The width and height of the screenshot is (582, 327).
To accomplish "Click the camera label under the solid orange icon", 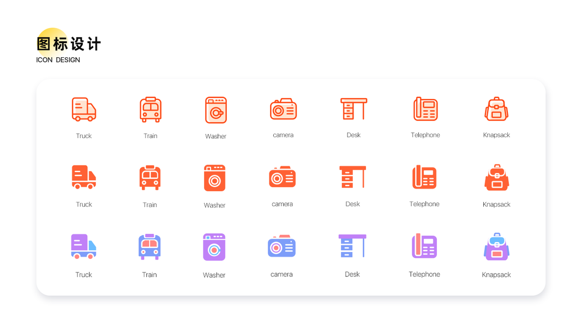I will tap(283, 204).
